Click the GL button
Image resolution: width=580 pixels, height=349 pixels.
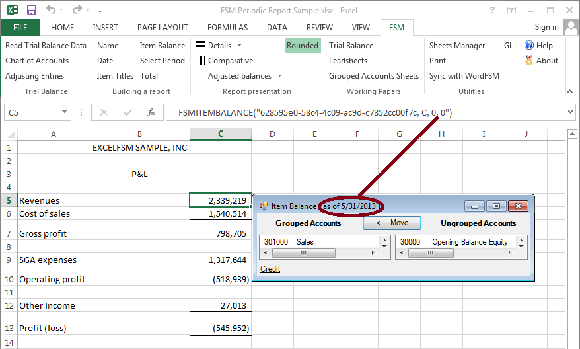coord(509,46)
